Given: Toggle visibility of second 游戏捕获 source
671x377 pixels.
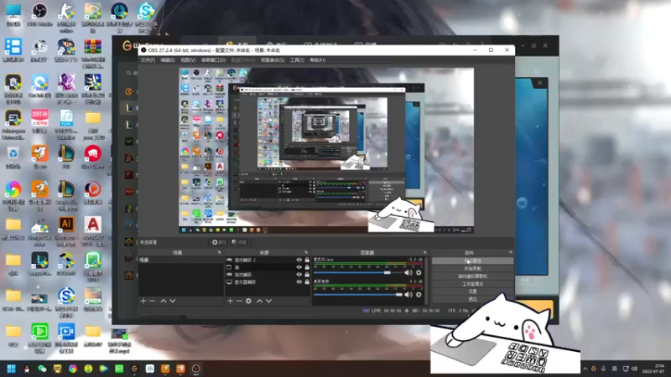Looking at the screenshot, I should tap(299, 275).
